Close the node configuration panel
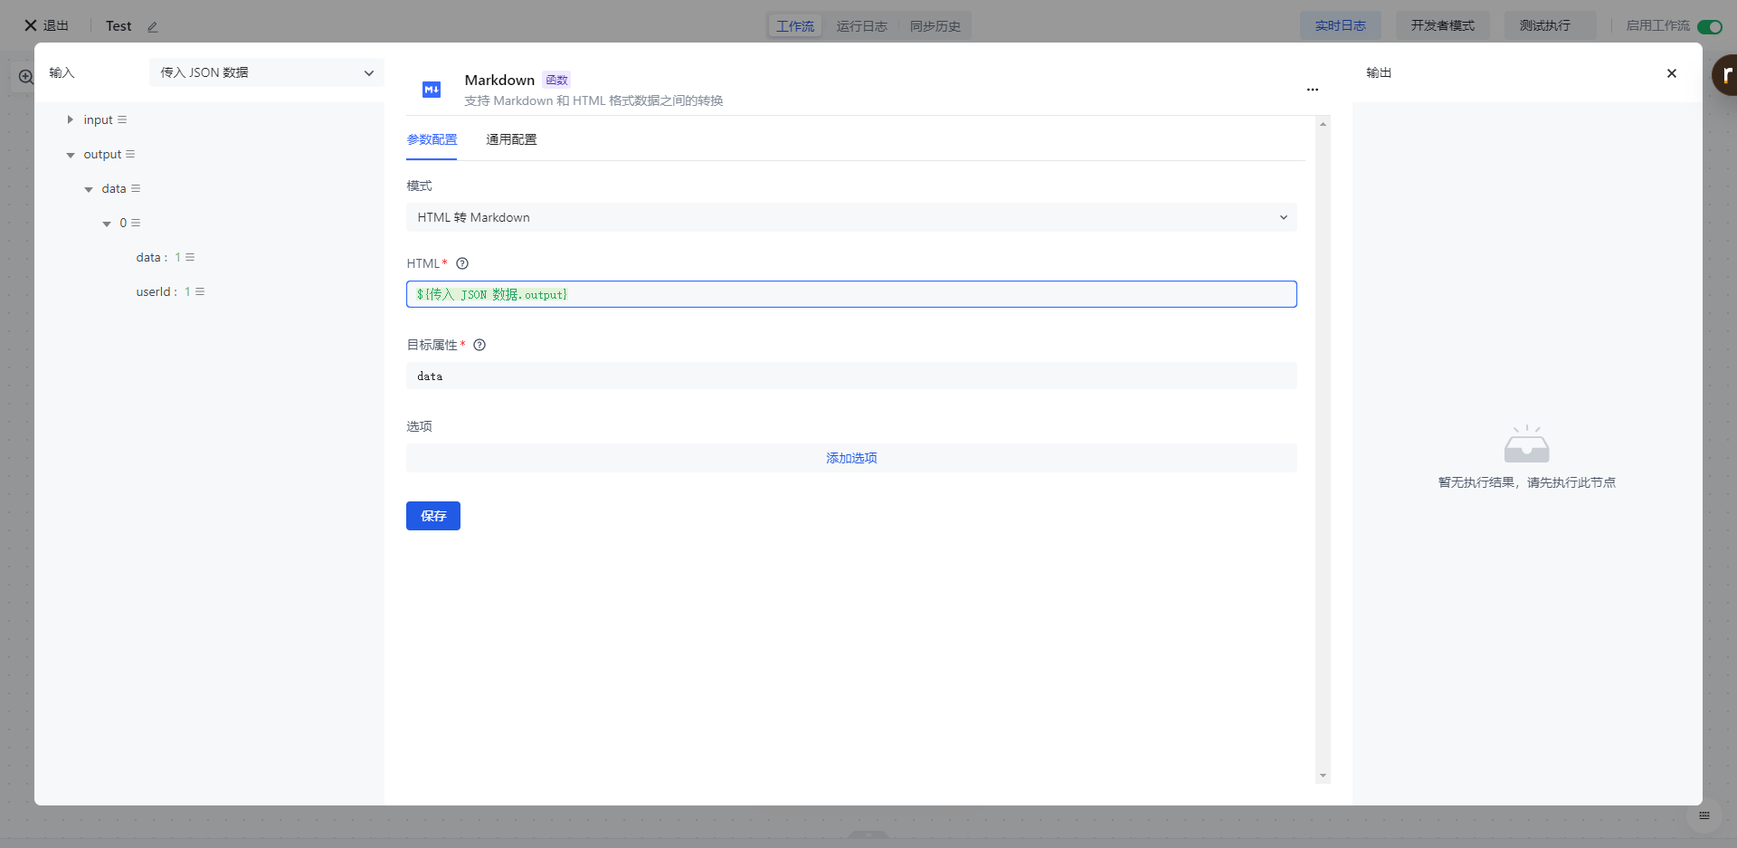Viewport: 1737px width, 848px height. point(1671,73)
